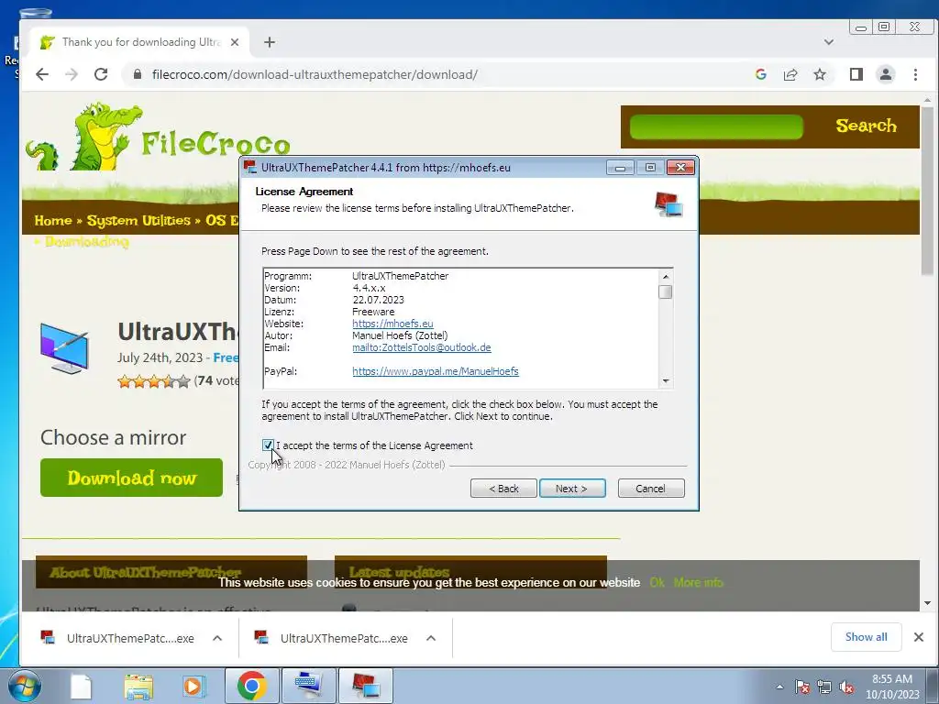Open the clock showing 8:55 AM
Viewport: 939px width, 704px height.
coord(892,687)
